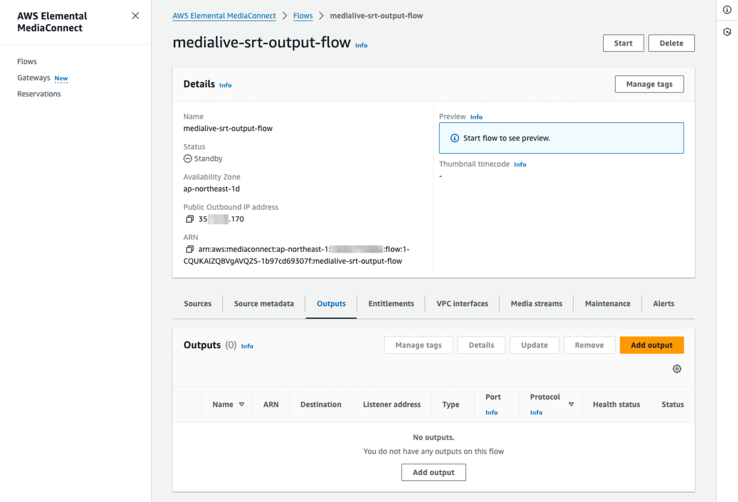This screenshot has width=738, height=502.
Task: Start the flow
Action: [623, 43]
